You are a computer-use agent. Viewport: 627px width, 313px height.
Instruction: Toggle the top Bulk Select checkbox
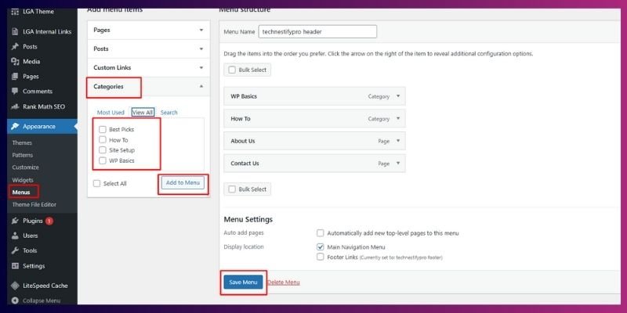(x=232, y=70)
